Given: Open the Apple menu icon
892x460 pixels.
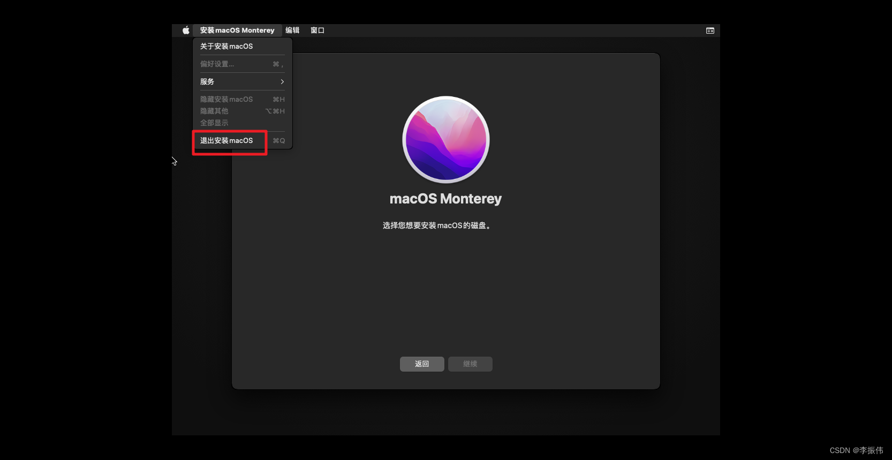Looking at the screenshot, I should [x=186, y=31].
